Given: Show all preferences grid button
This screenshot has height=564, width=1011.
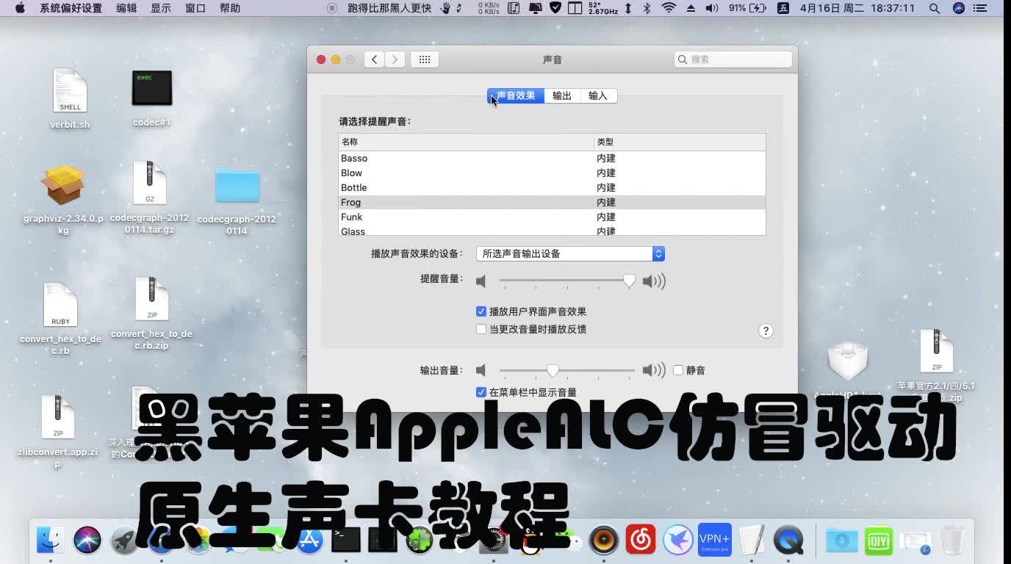Looking at the screenshot, I should [x=425, y=59].
